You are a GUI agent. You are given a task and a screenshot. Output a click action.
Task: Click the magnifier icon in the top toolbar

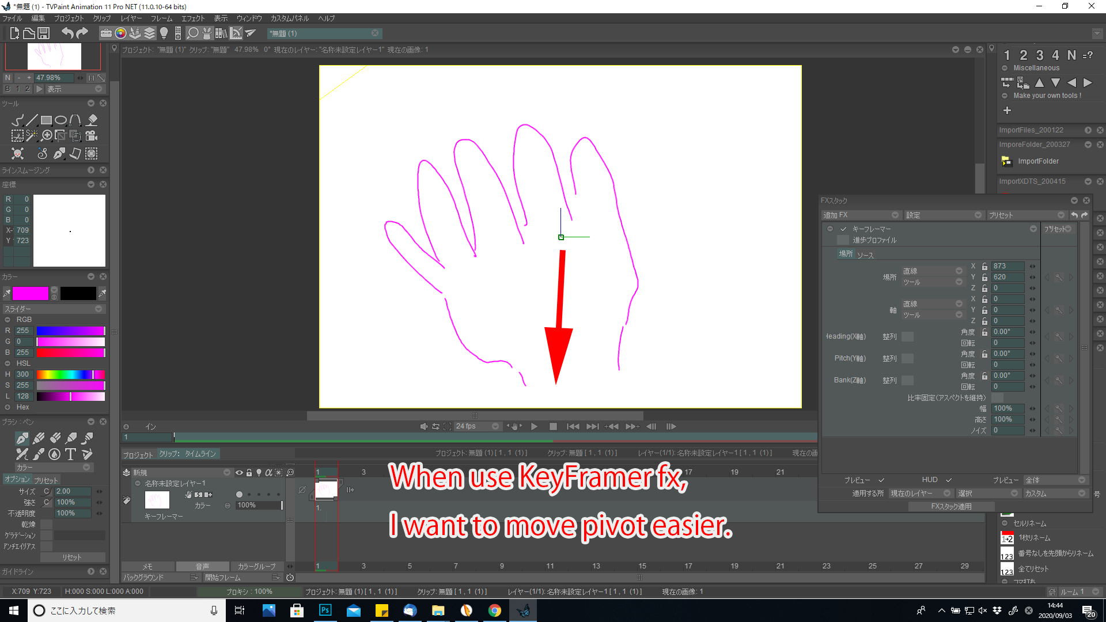(x=193, y=33)
